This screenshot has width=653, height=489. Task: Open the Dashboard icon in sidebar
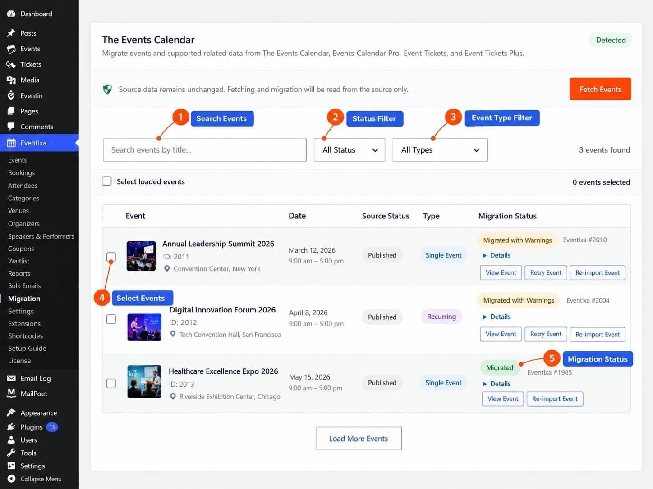(x=11, y=14)
